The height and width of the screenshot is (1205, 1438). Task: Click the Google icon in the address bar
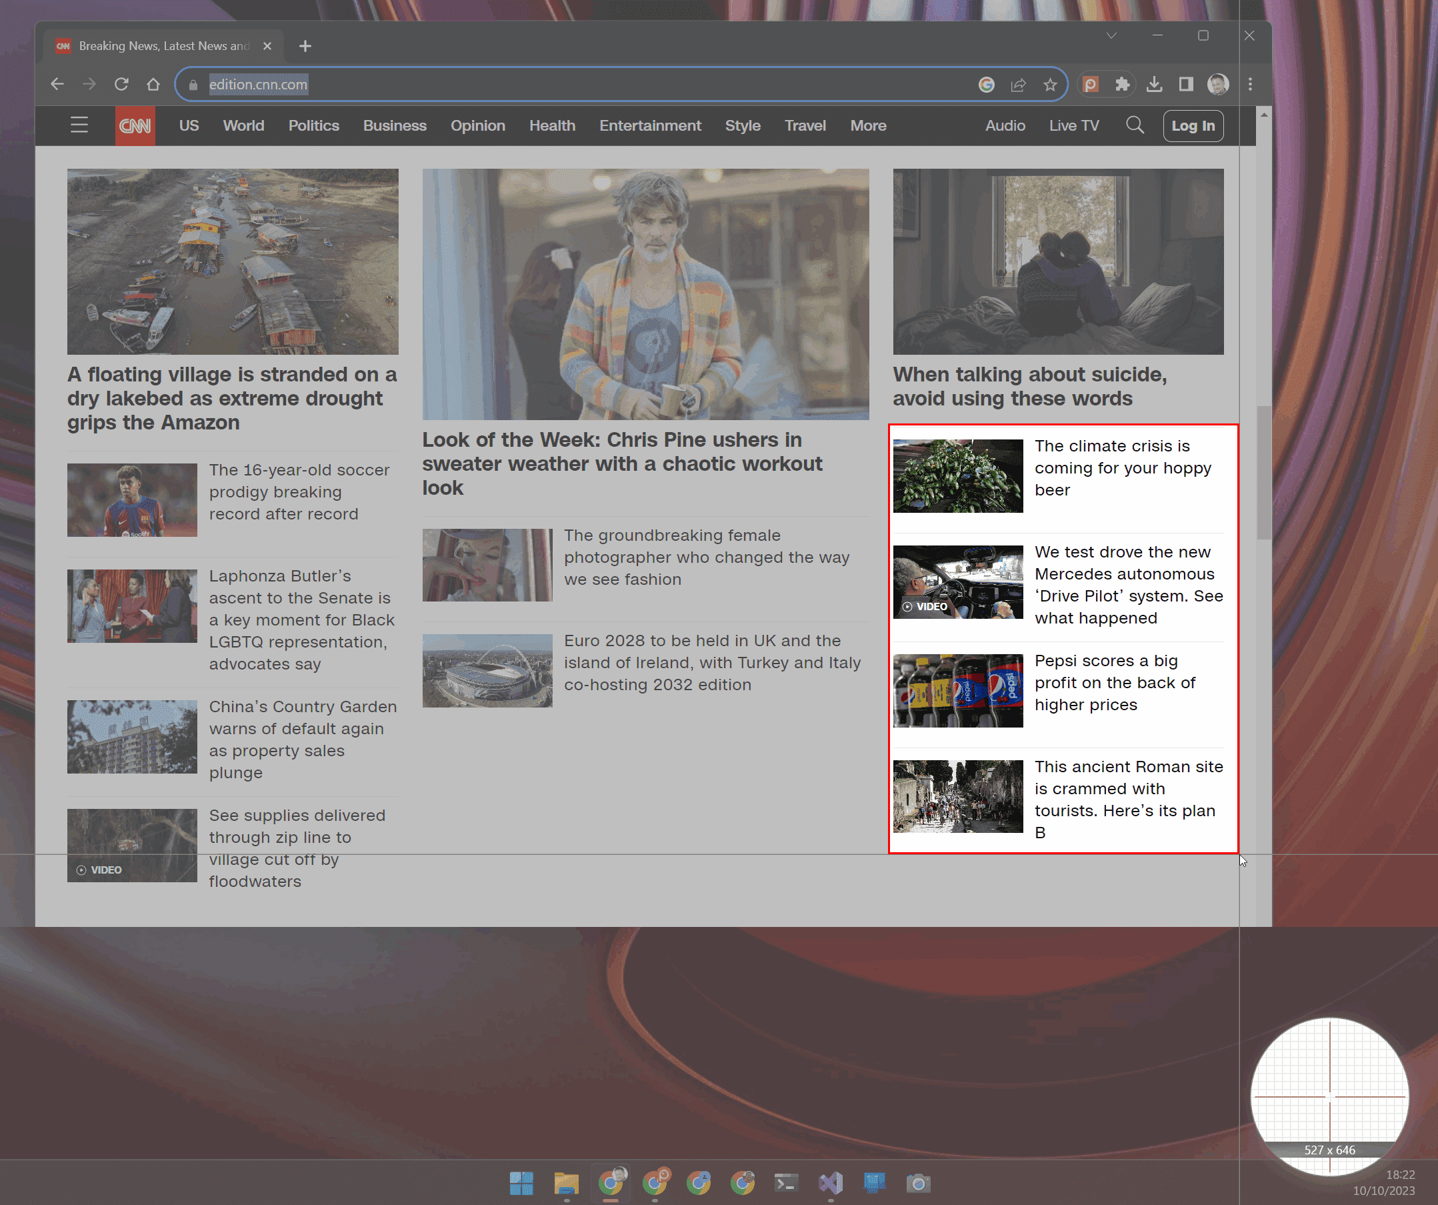coord(986,84)
